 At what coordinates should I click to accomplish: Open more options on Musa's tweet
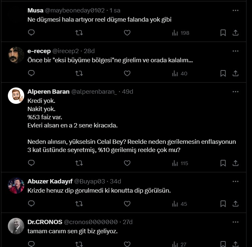click(235, 10)
